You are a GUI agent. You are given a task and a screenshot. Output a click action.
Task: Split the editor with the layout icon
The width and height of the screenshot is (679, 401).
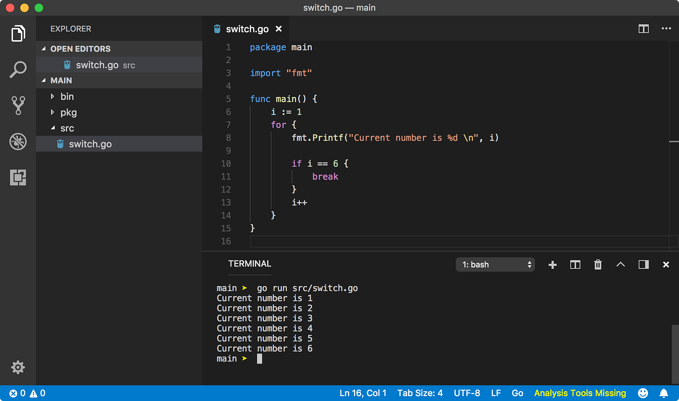click(643, 29)
